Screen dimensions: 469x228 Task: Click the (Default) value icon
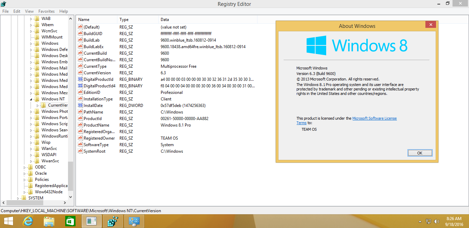click(80, 27)
